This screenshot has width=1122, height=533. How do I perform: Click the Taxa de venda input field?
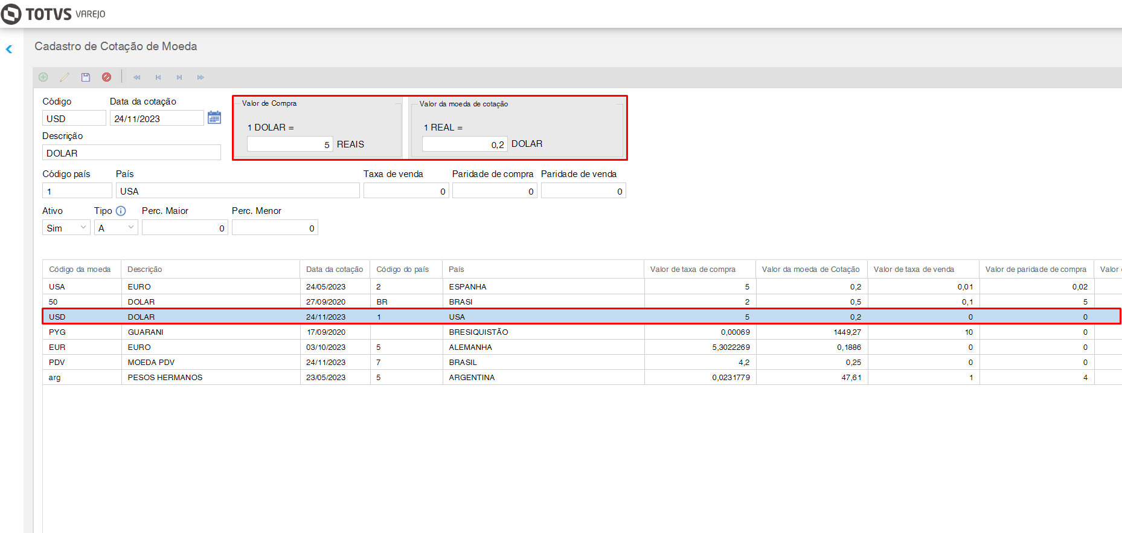[x=406, y=191]
